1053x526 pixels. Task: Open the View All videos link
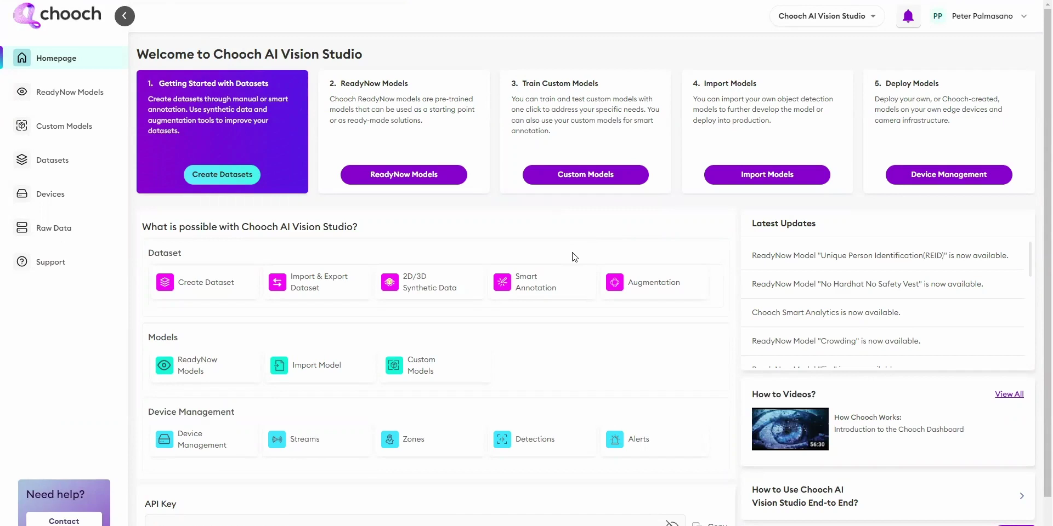[1009, 394]
